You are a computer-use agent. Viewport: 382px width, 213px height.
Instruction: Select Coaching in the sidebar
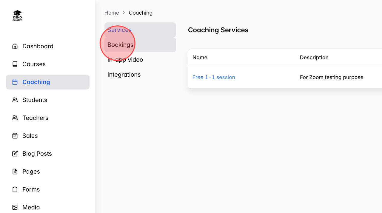[x=48, y=82]
